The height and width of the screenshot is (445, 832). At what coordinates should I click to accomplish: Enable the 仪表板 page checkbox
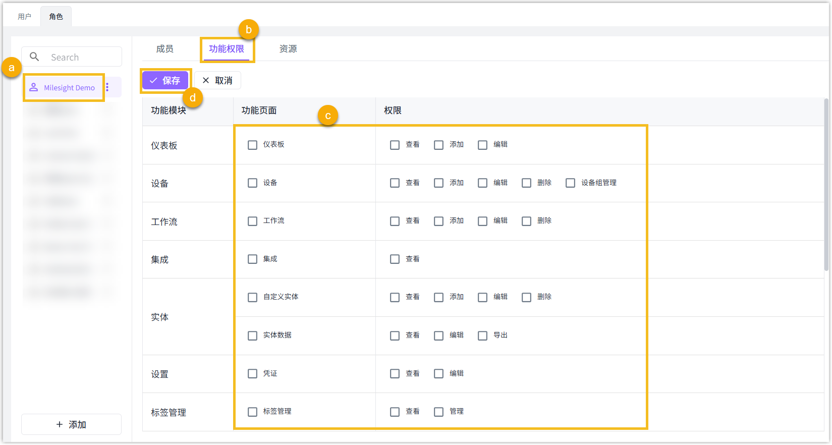(252, 145)
